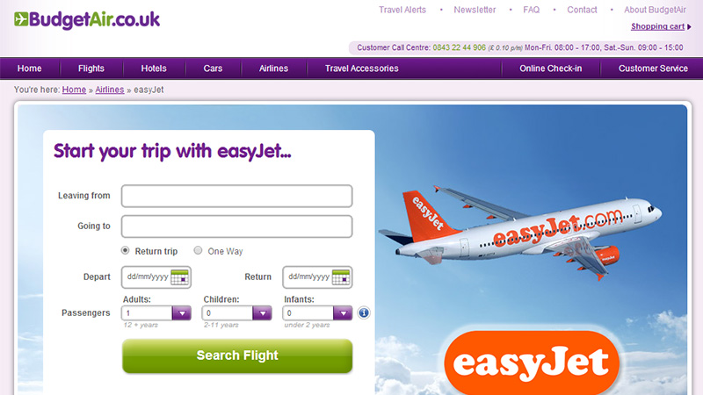703x395 pixels.
Task: Click the Search Flight button
Action: (237, 355)
